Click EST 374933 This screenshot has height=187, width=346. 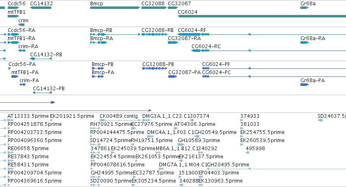coord(250,116)
